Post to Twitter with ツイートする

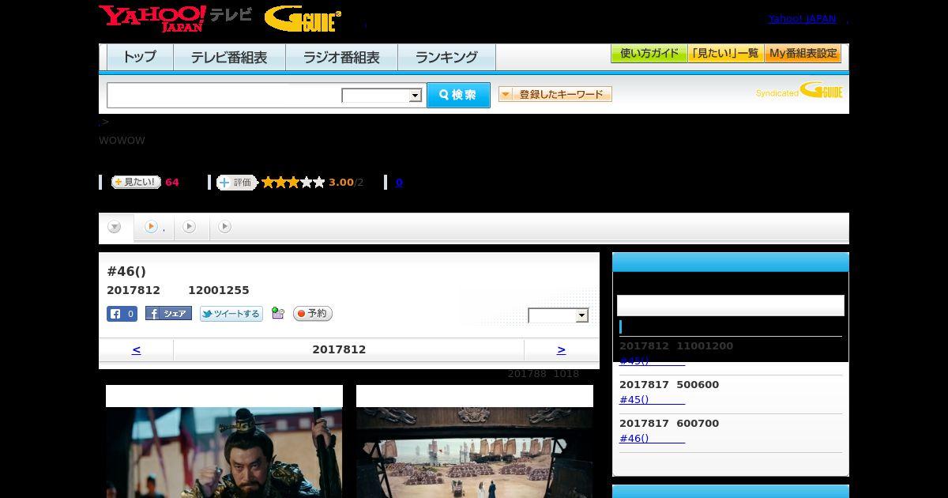click(x=231, y=314)
